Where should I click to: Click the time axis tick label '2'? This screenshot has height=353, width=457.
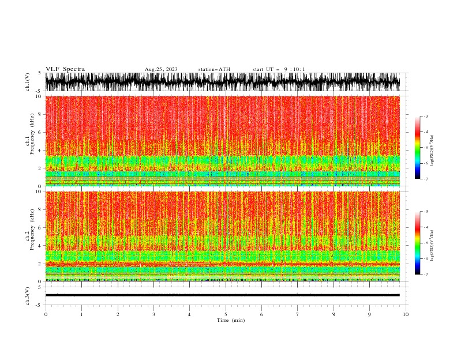[118, 314]
